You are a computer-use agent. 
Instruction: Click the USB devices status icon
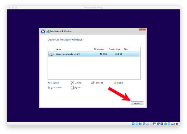coord(148,124)
